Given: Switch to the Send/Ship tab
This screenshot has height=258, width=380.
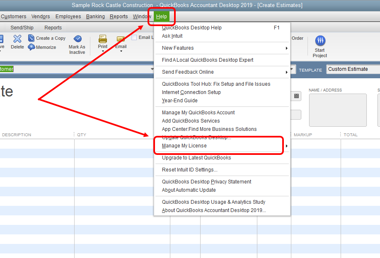Looking at the screenshot, I should [22, 28].
